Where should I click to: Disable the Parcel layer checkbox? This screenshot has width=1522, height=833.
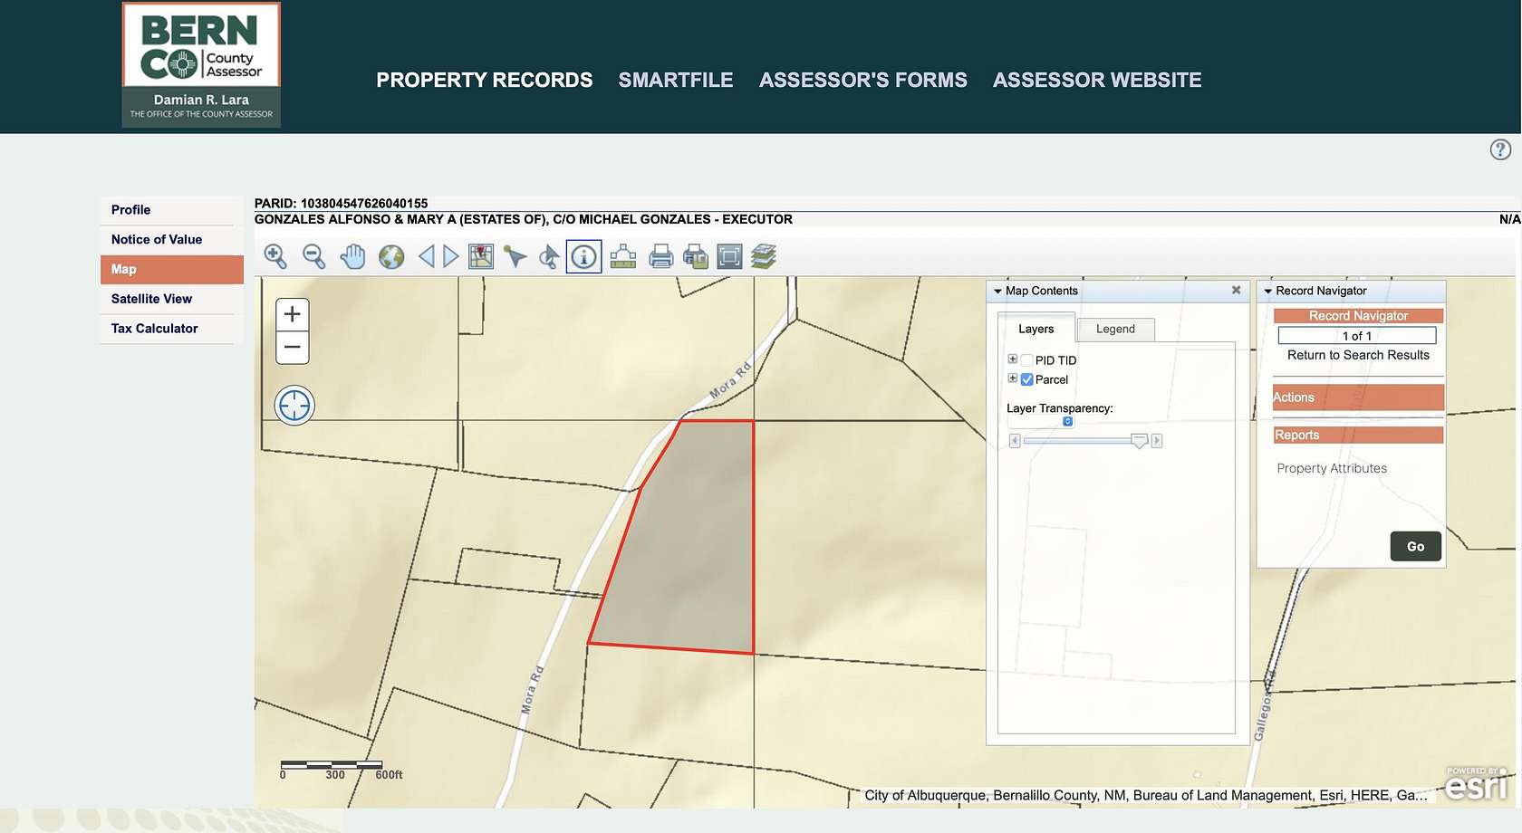point(1026,379)
